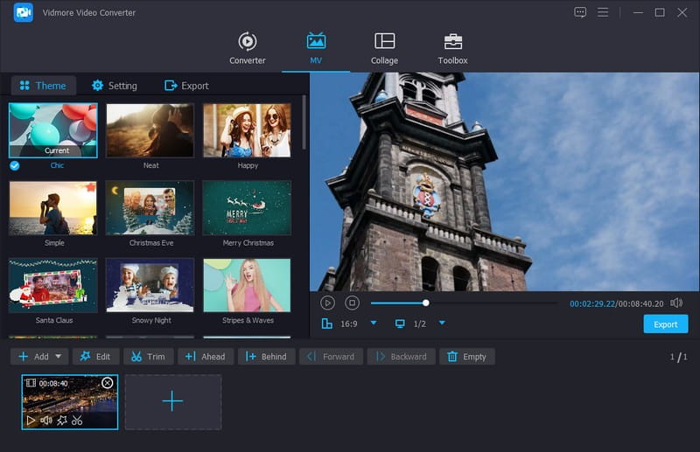
Task: Open the feedback chat icon in title bar
Action: (580, 12)
